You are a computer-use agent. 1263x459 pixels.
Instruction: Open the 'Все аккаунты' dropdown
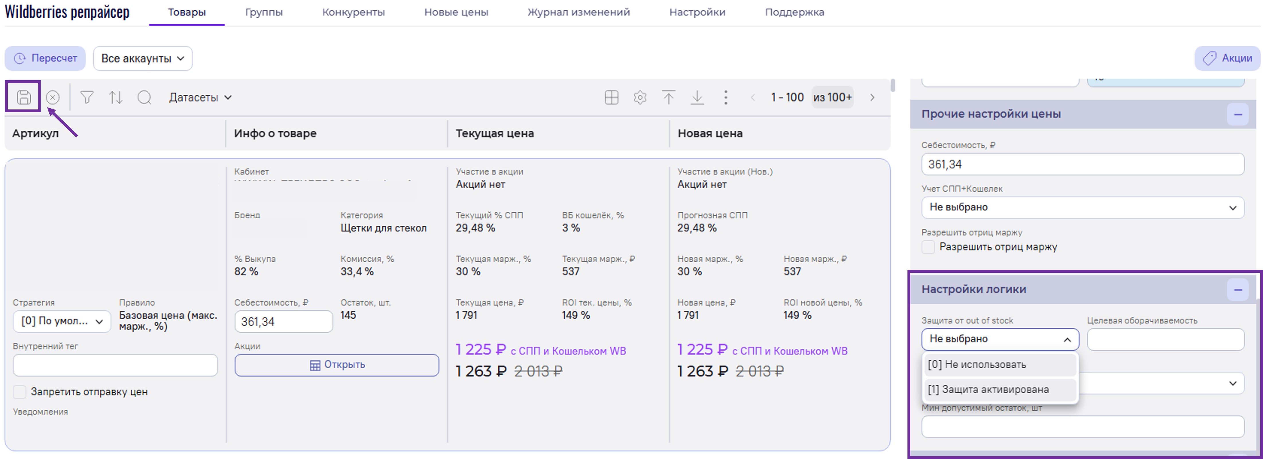click(142, 58)
